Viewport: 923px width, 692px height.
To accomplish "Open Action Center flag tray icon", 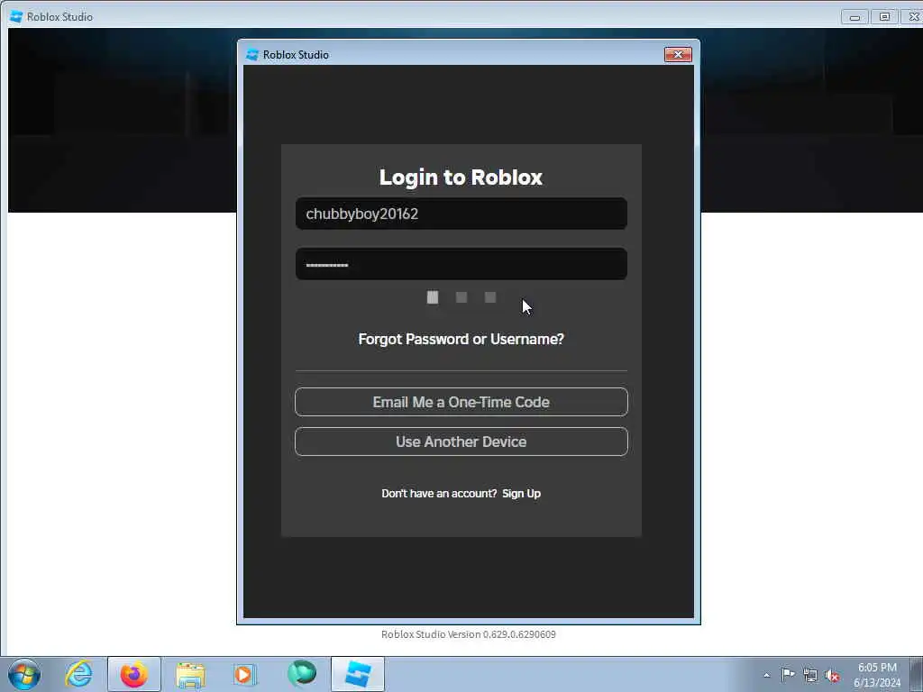I will pyautogui.click(x=788, y=674).
